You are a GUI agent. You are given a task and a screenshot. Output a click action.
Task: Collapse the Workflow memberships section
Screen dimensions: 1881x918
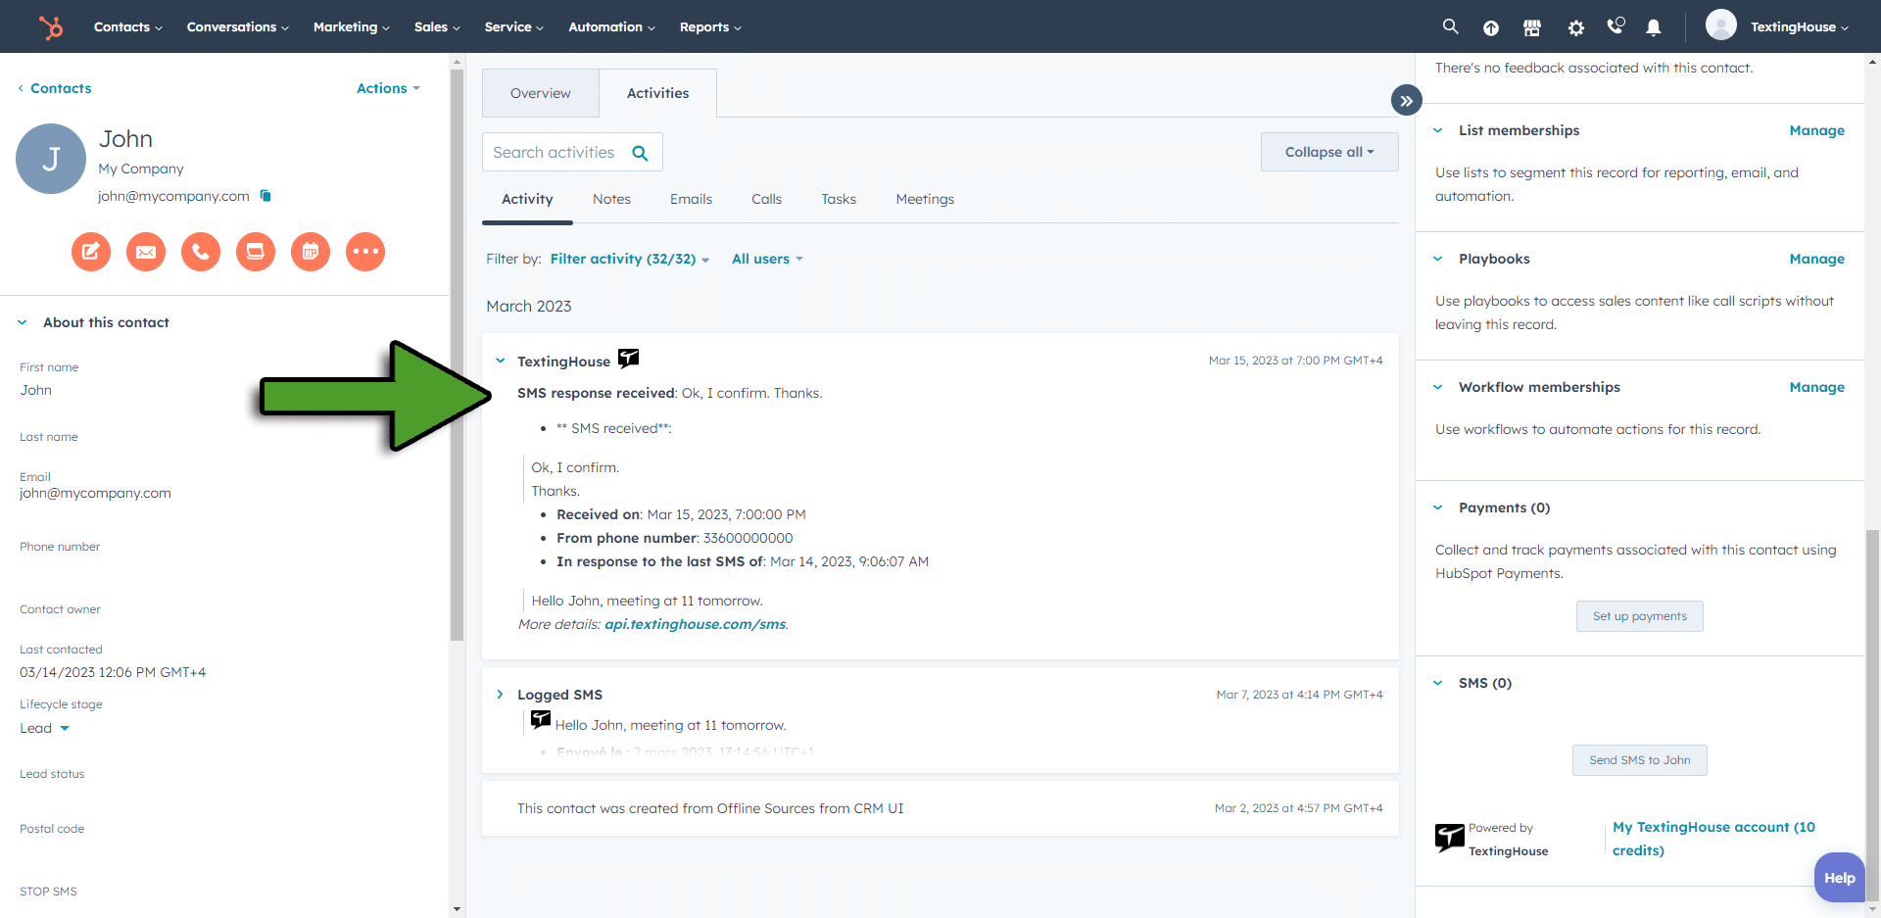click(x=1438, y=387)
